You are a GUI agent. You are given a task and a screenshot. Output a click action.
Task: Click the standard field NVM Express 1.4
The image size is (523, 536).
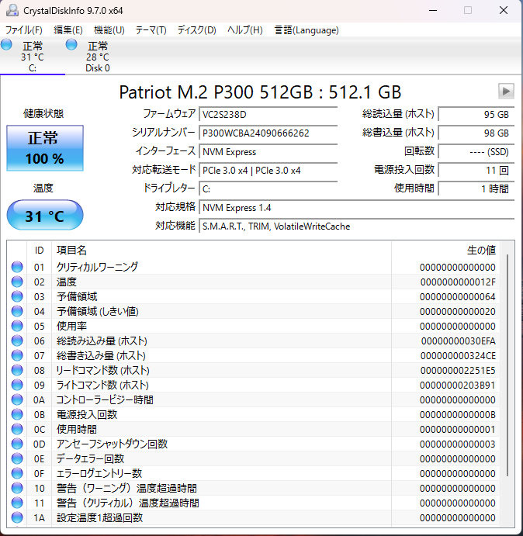click(357, 207)
